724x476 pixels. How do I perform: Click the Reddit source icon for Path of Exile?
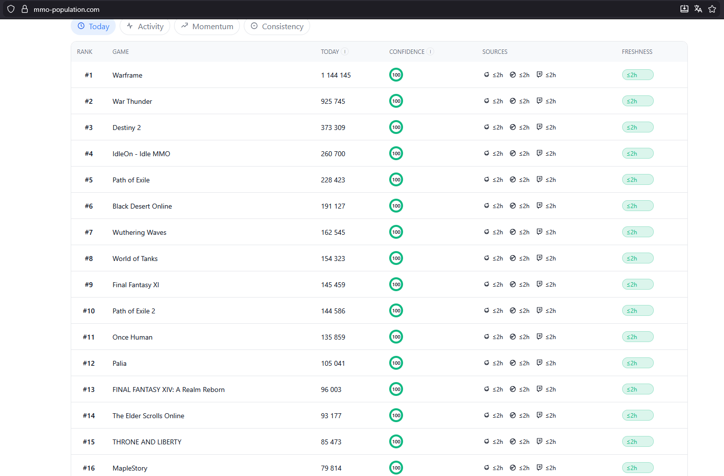[x=487, y=179]
